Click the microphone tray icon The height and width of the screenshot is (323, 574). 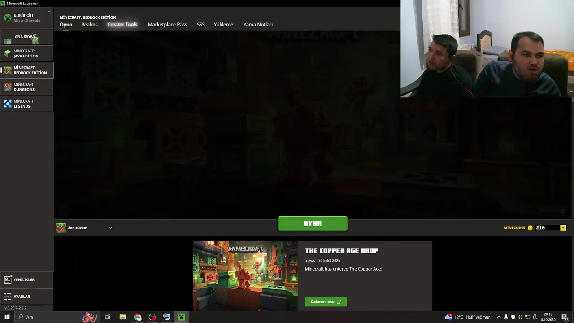pyautogui.click(x=506, y=317)
